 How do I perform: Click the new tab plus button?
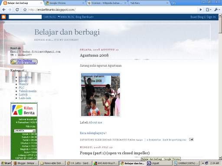173,3
